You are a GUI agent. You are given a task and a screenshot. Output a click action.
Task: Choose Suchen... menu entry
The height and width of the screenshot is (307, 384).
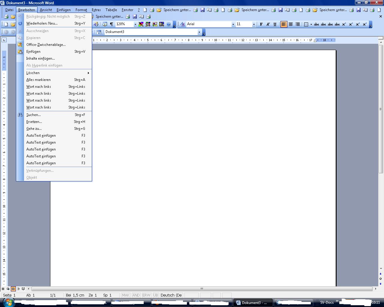[54, 115]
